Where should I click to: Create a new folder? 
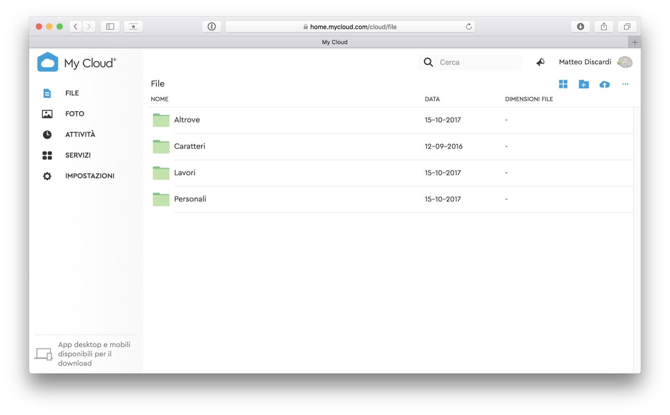coord(584,84)
